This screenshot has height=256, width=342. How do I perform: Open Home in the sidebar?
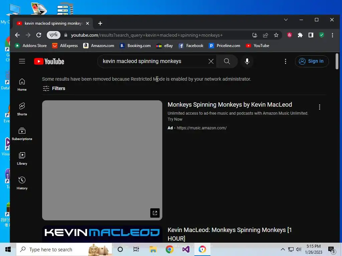pos(22,85)
